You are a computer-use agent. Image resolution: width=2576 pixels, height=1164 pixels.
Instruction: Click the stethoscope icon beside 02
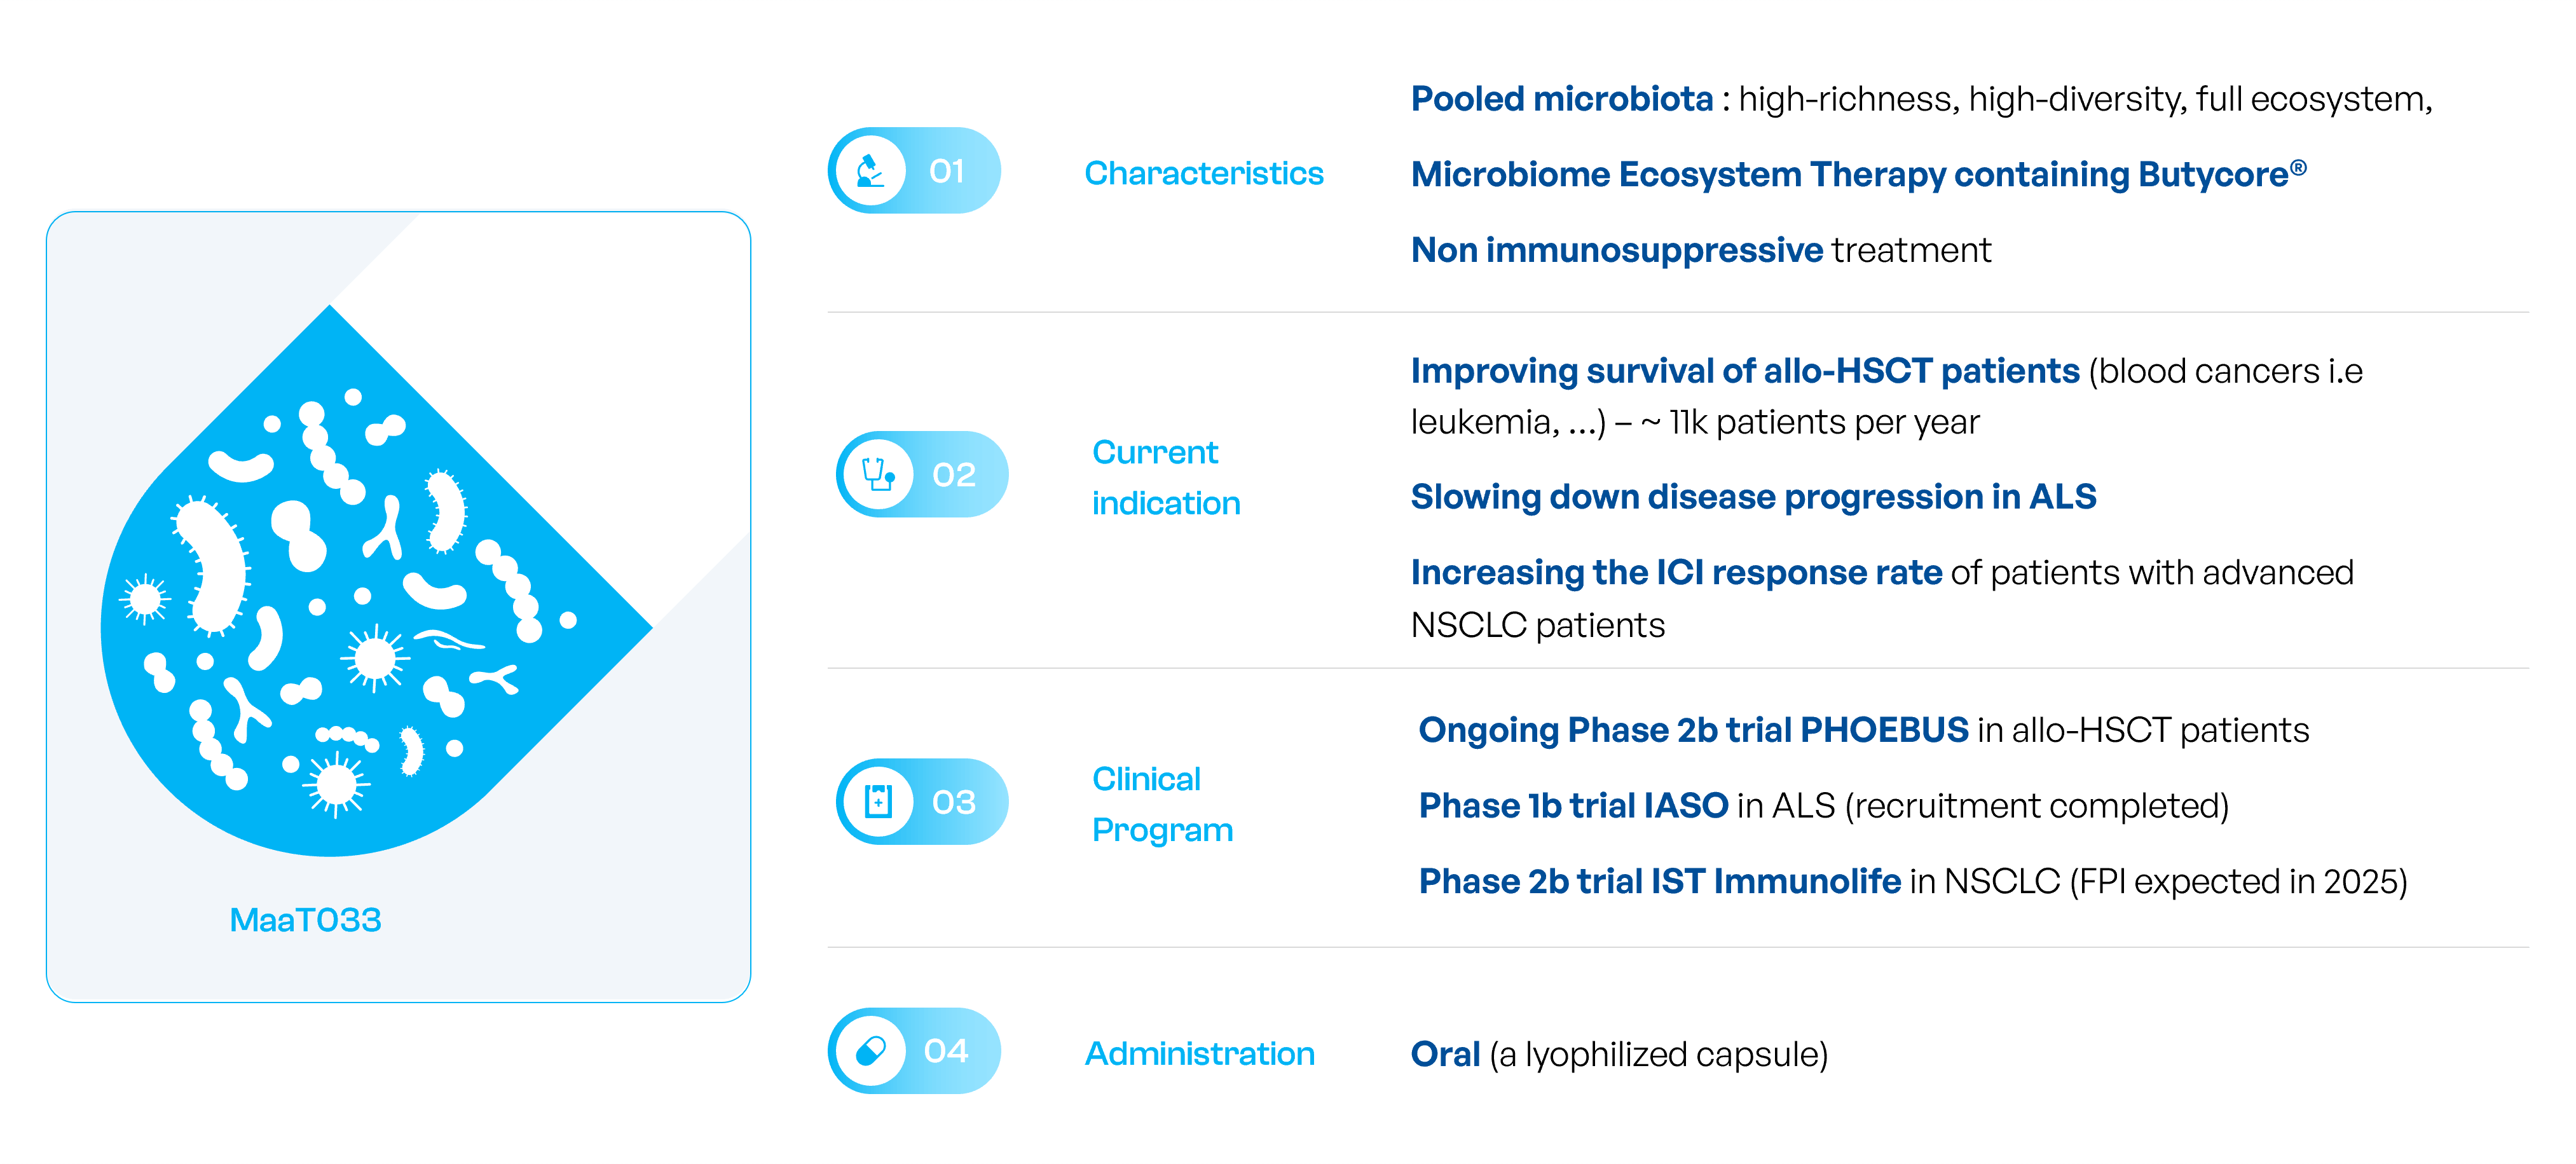point(878,474)
